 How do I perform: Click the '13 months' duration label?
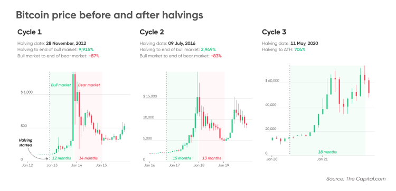pos(212,158)
